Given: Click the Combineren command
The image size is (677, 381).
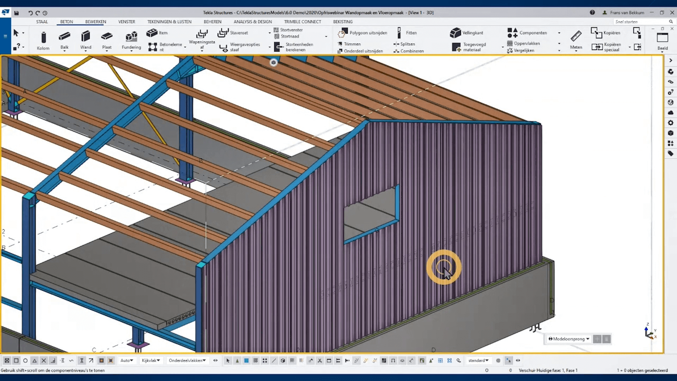Looking at the screenshot, I should (409, 51).
